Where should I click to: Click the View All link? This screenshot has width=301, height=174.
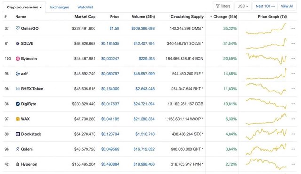pyautogui.click(x=287, y=6)
